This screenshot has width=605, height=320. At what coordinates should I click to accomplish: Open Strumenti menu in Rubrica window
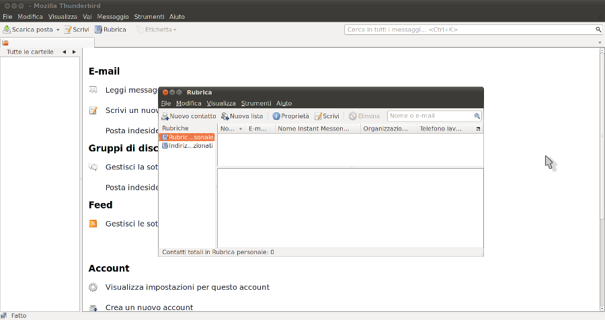(x=256, y=104)
